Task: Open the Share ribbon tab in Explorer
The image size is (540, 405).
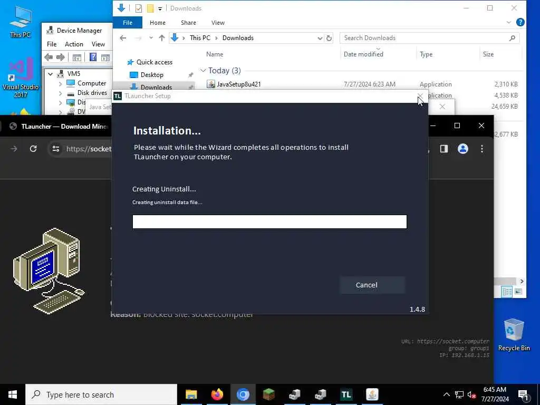Action: tap(188, 23)
